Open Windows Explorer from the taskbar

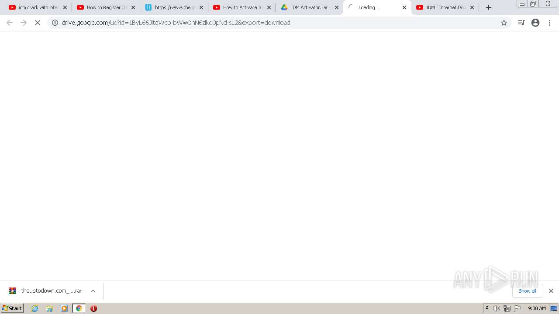(49, 308)
